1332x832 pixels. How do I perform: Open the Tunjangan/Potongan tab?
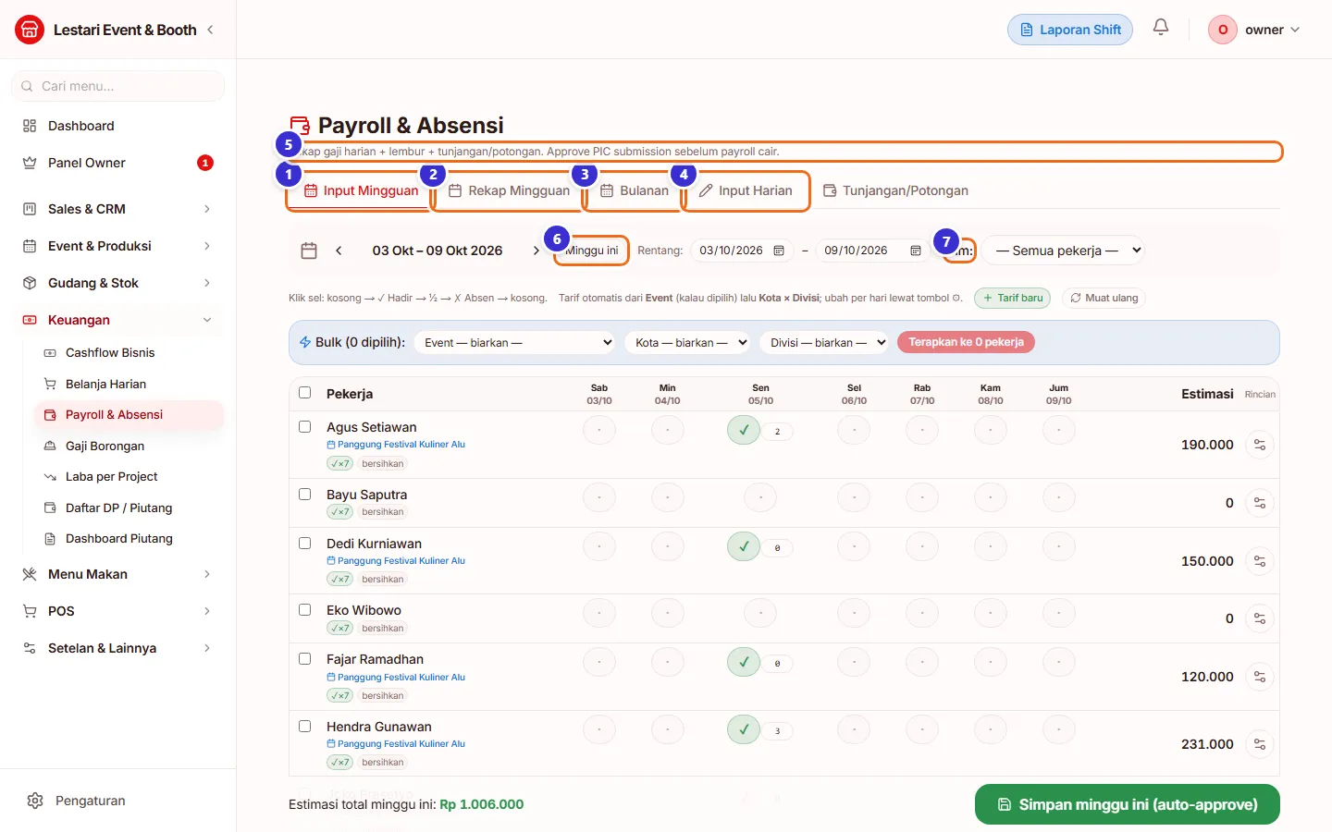[x=895, y=190]
